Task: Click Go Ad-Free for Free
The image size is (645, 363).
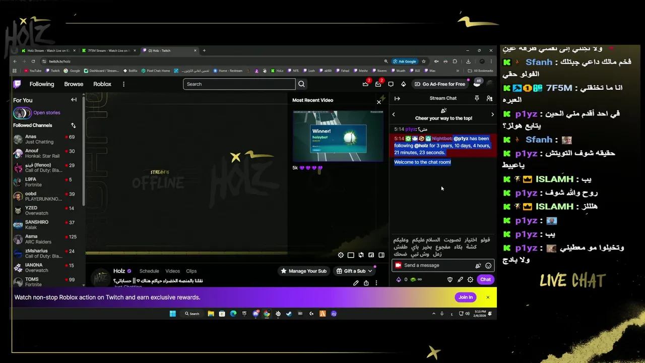Action: click(x=440, y=84)
